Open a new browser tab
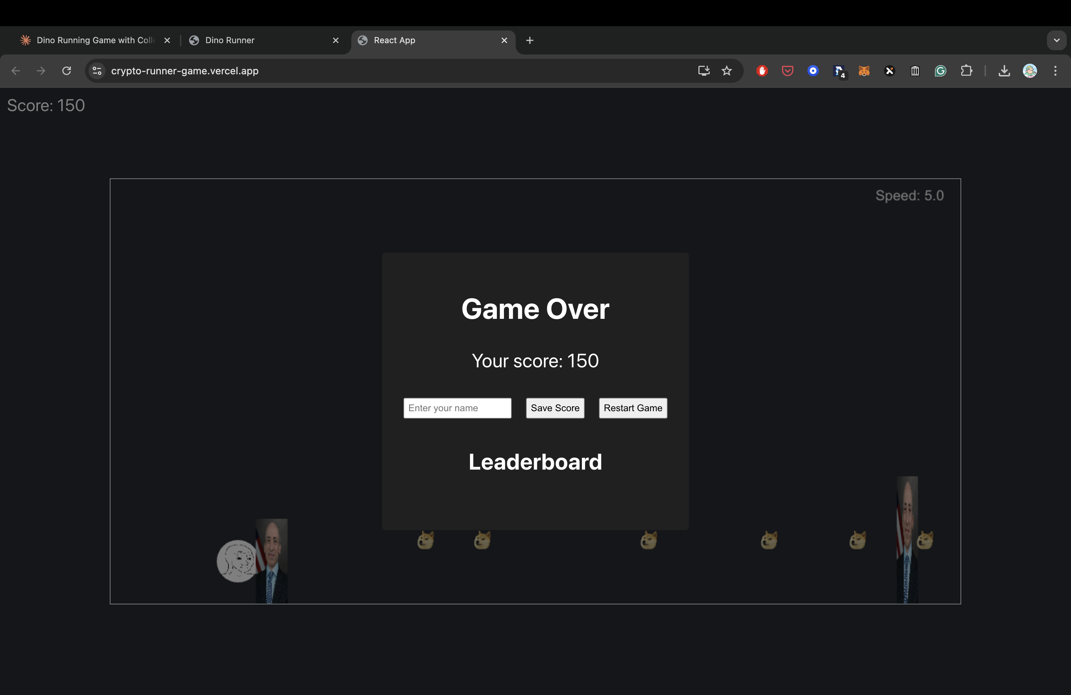 pos(529,40)
